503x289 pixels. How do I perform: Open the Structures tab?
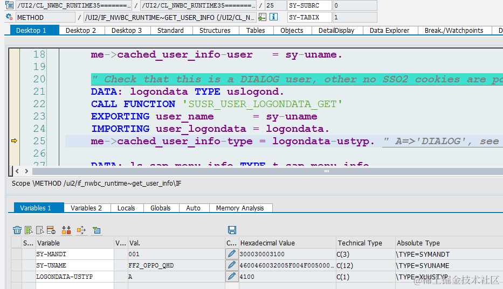[x=215, y=31]
